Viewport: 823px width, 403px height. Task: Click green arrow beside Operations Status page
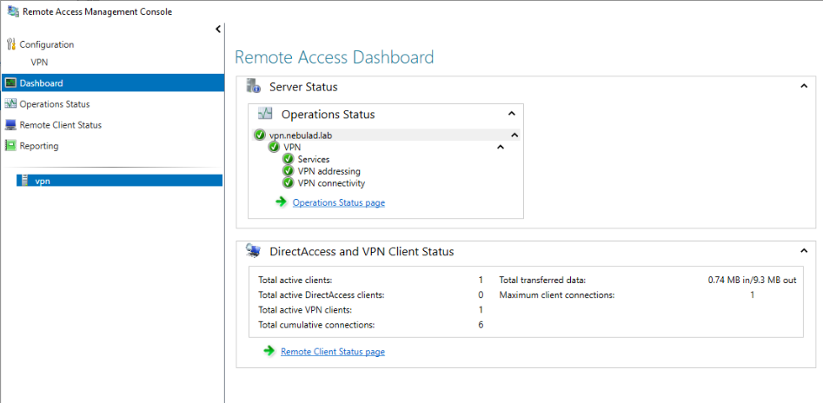[x=282, y=201]
